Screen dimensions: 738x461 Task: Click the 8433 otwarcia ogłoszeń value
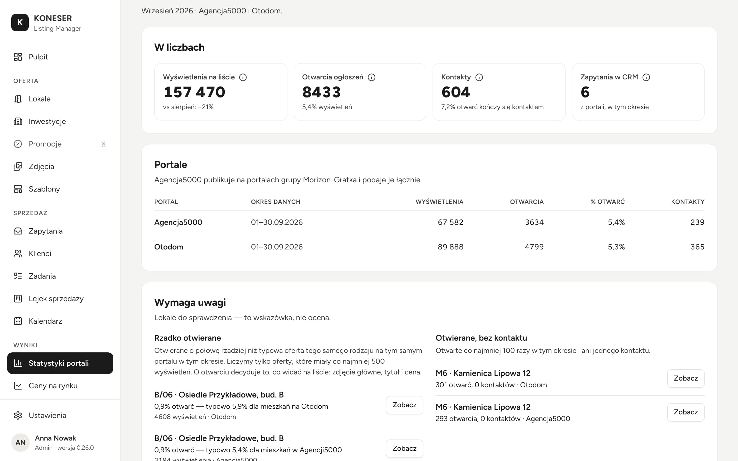point(321,92)
